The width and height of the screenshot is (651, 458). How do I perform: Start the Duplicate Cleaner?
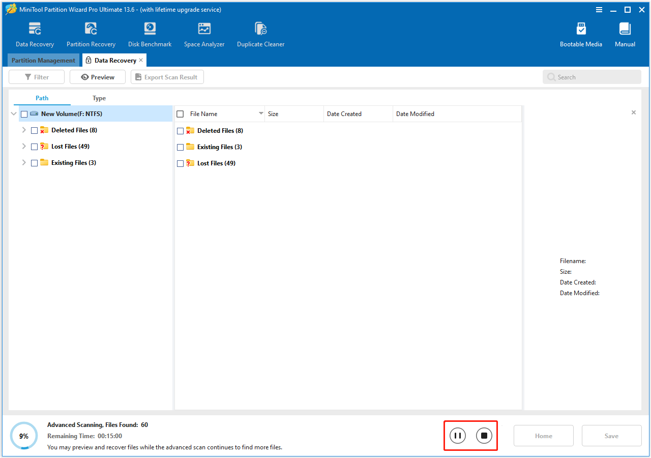tap(260, 33)
